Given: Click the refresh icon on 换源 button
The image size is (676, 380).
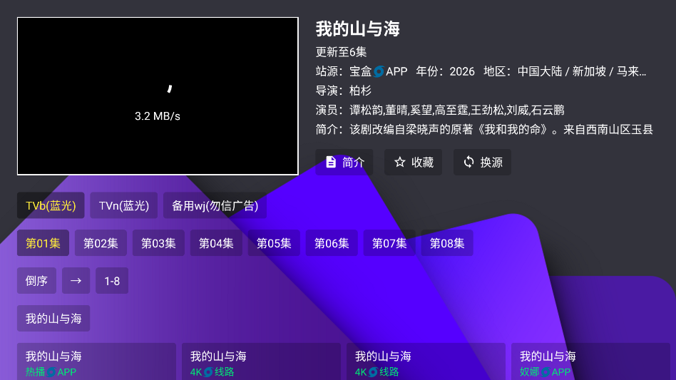Looking at the screenshot, I should (468, 162).
